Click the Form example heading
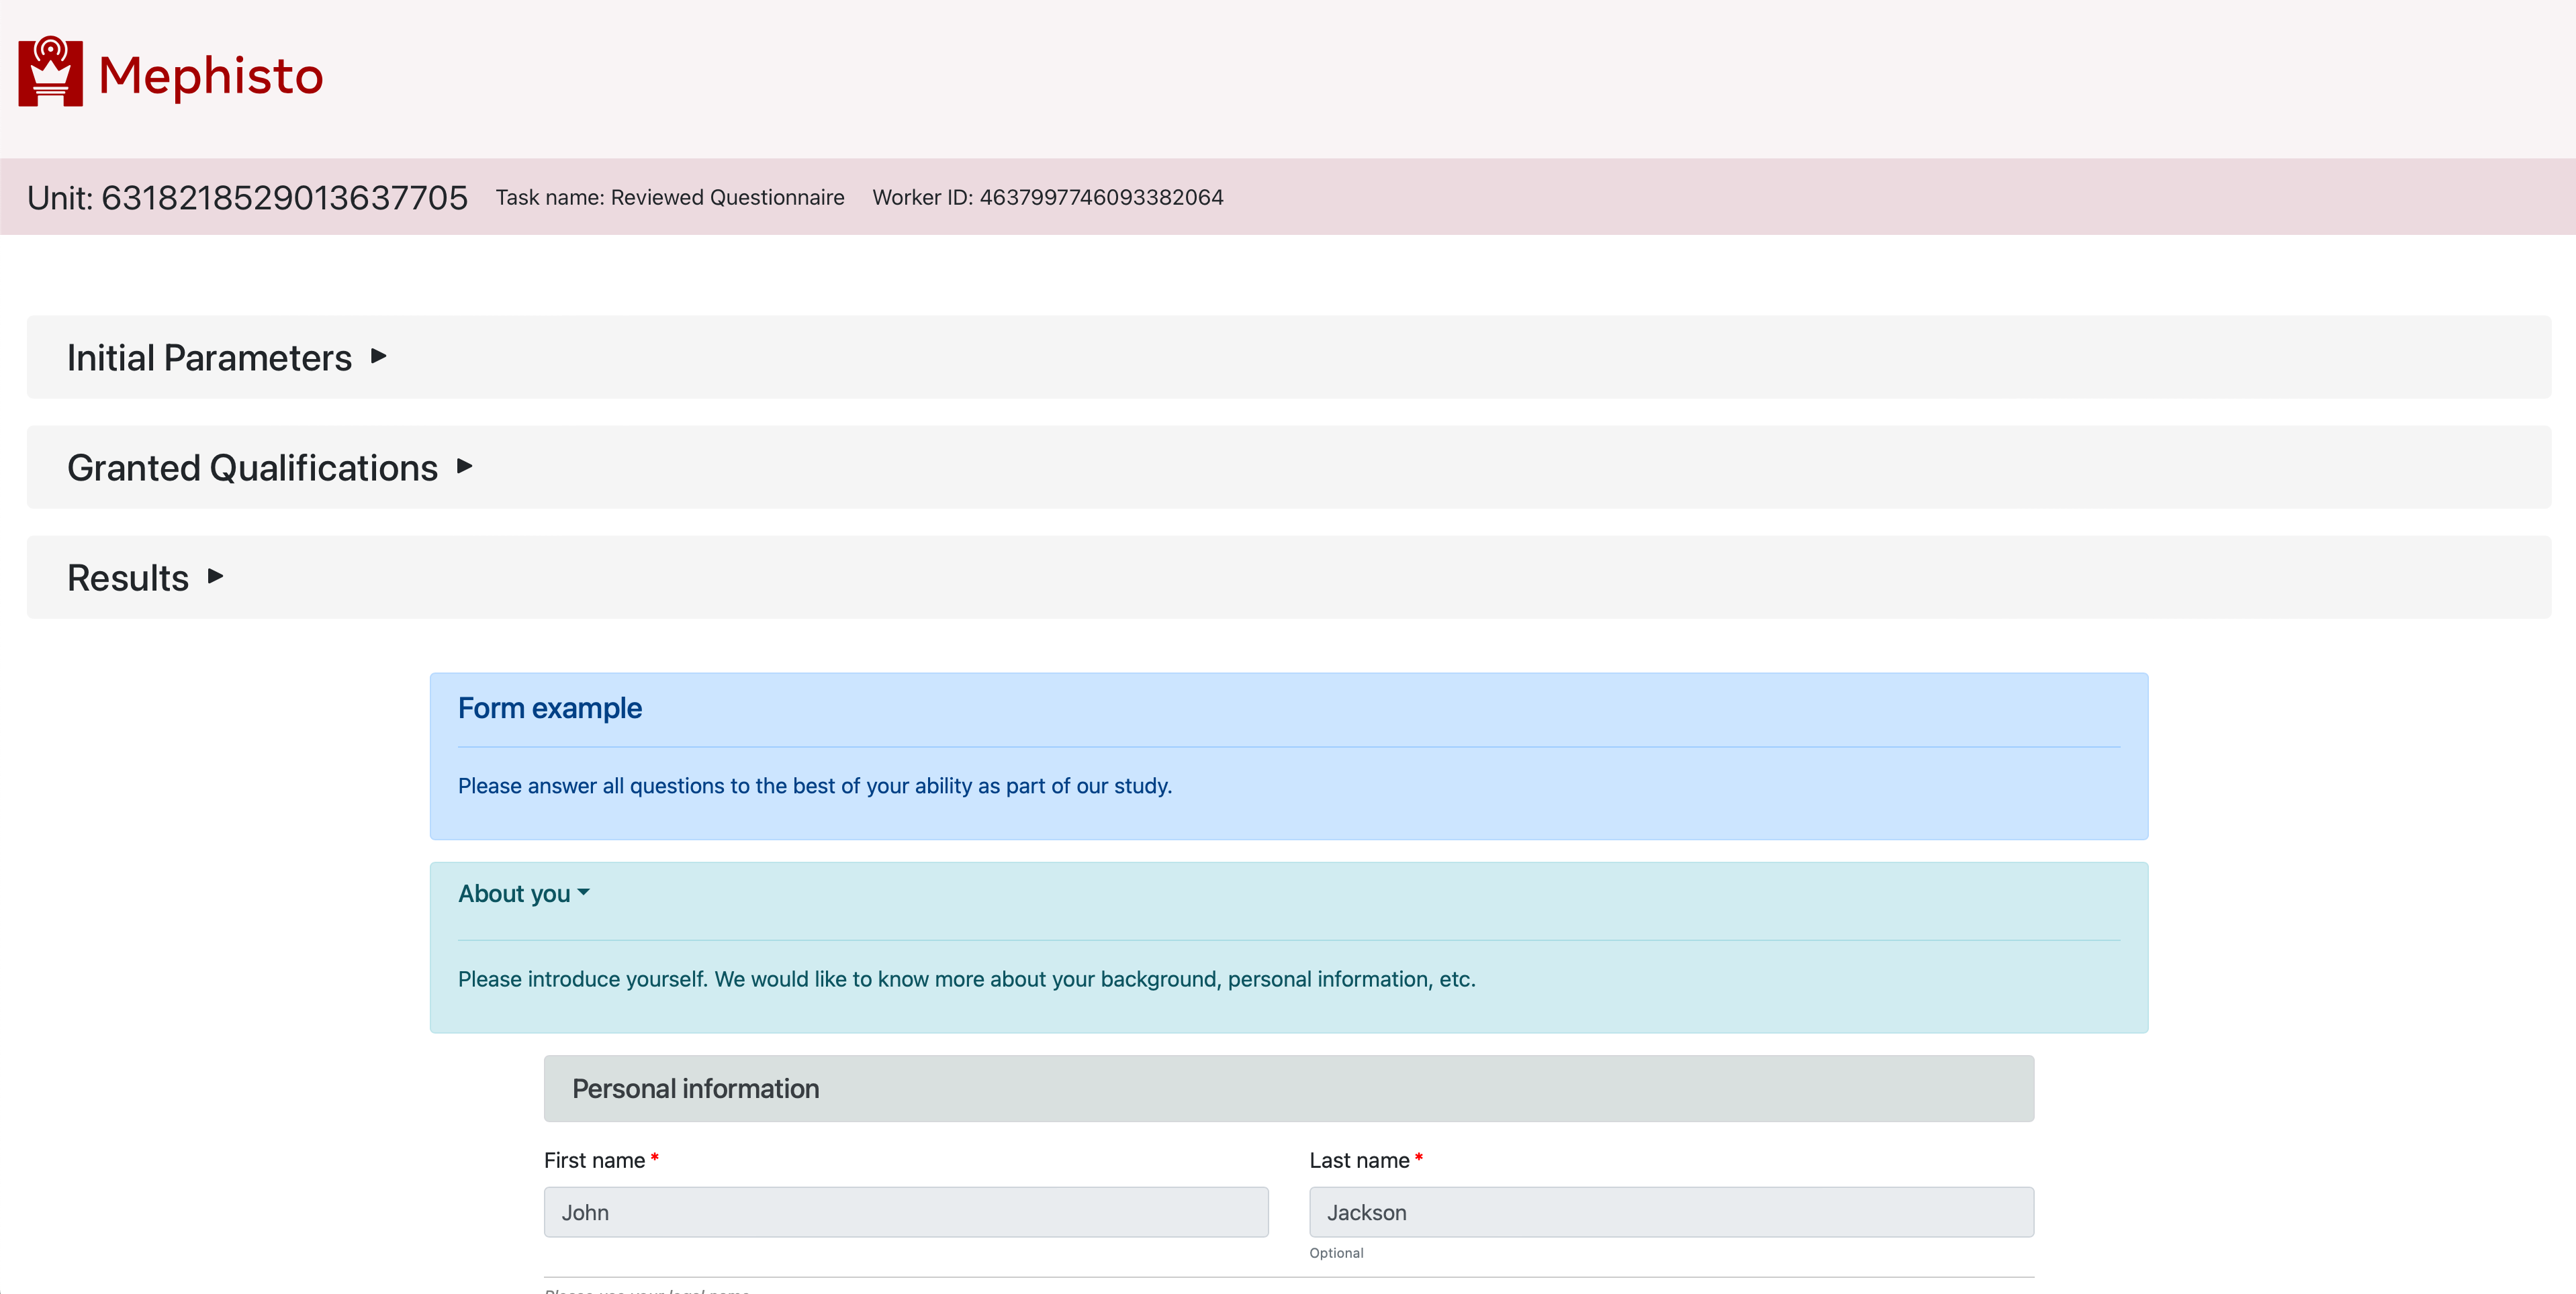Screen dimensions: 2576x1294 pos(550,709)
